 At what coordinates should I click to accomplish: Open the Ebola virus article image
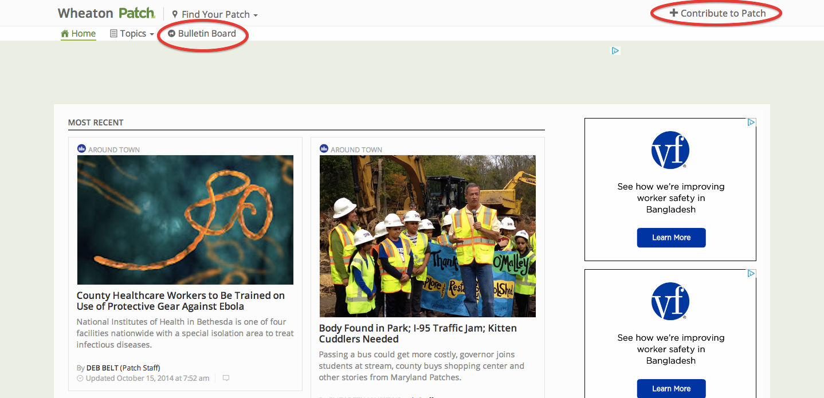coord(185,220)
